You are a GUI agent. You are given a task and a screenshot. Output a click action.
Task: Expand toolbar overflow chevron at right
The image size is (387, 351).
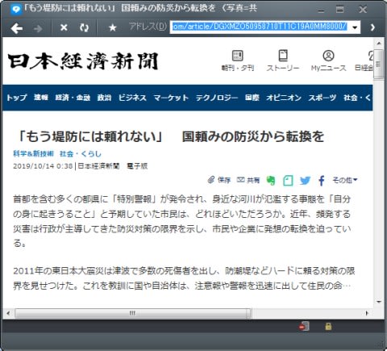372,27
